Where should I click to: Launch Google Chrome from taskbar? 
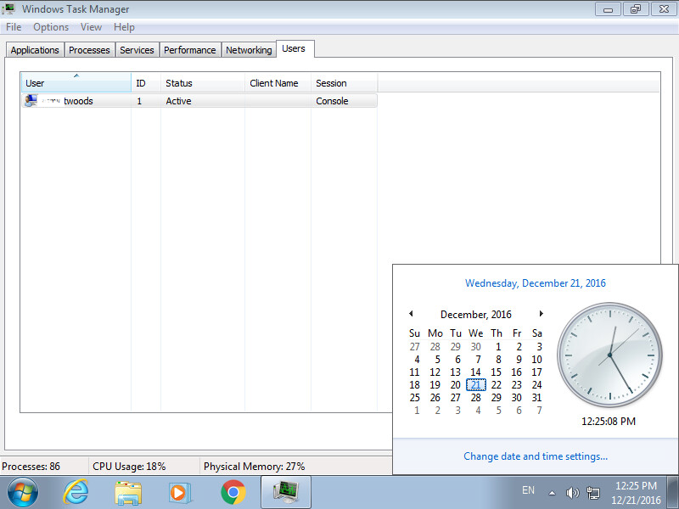pos(233,492)
